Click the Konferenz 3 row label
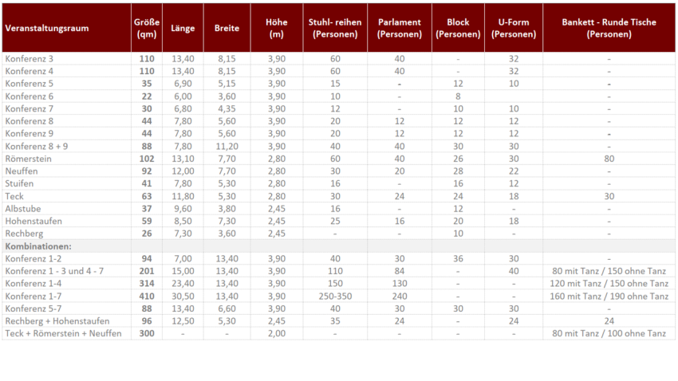Viewport: 678px width, 381px height. point(30,60)
